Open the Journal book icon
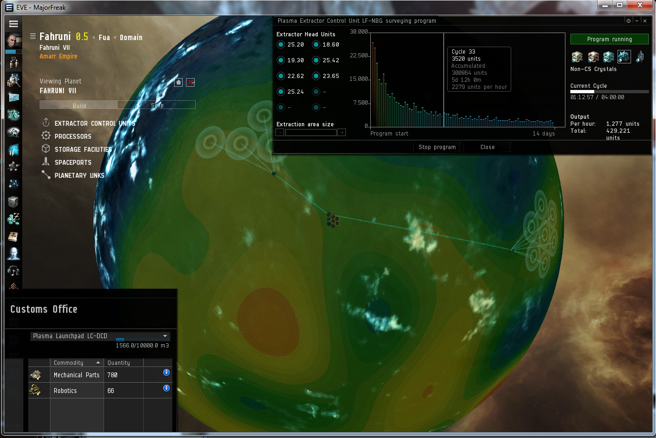The image size is (656, 438). pos(14,236)
